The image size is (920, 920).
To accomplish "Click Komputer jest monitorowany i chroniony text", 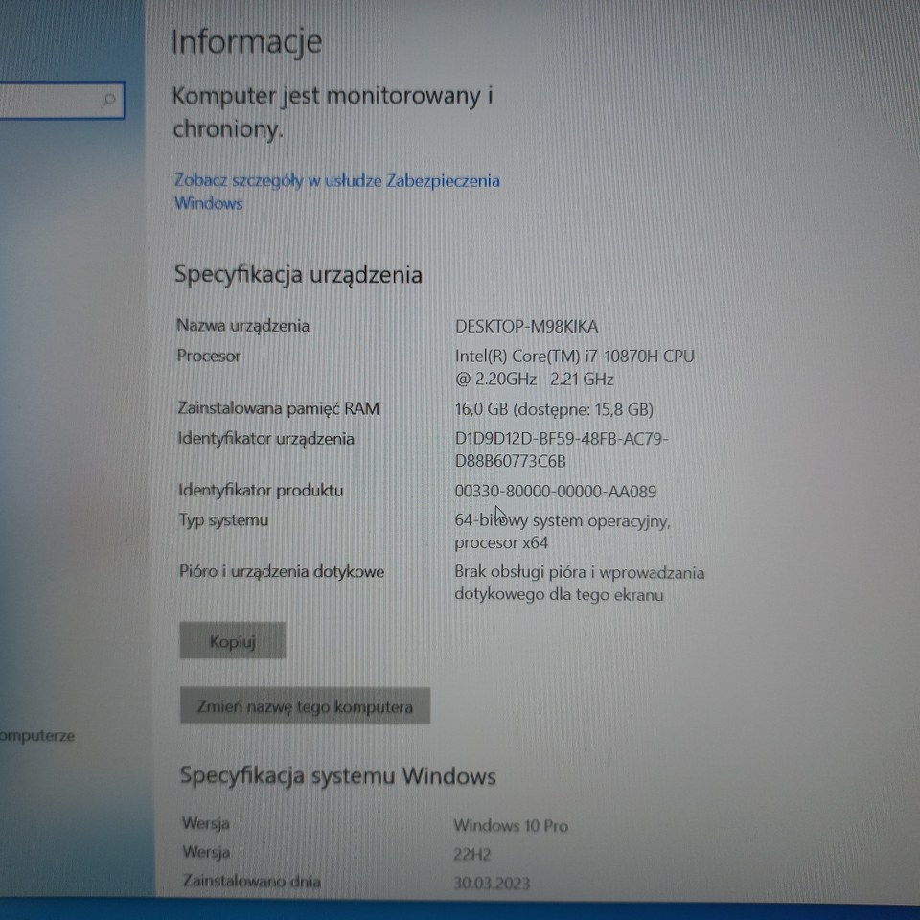I will 333,112.
